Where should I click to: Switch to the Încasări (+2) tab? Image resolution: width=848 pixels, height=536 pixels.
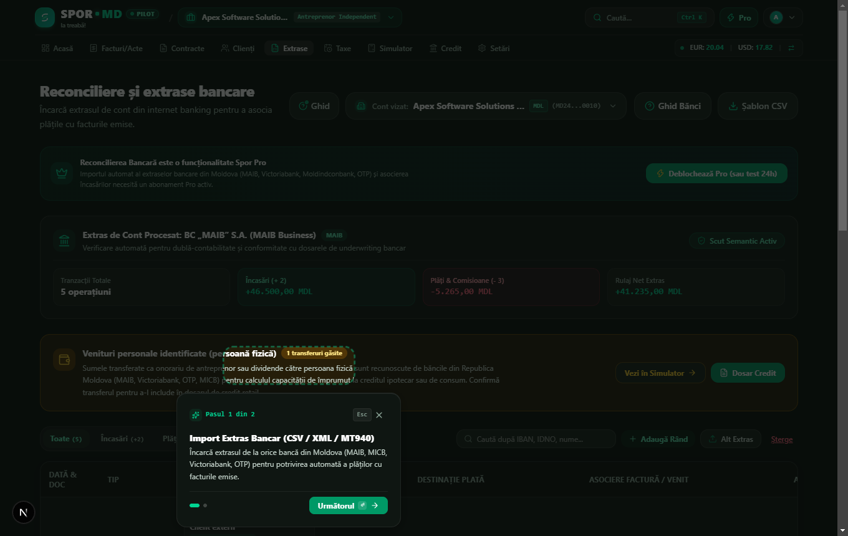(x=122, y=439)
